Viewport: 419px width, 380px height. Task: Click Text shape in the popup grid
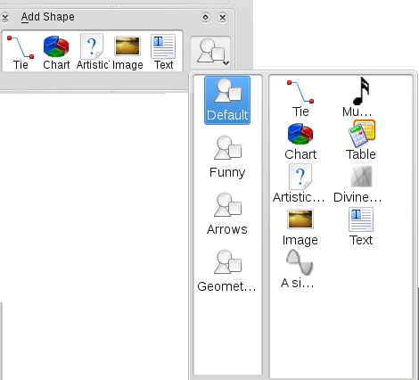pos(361,227)
